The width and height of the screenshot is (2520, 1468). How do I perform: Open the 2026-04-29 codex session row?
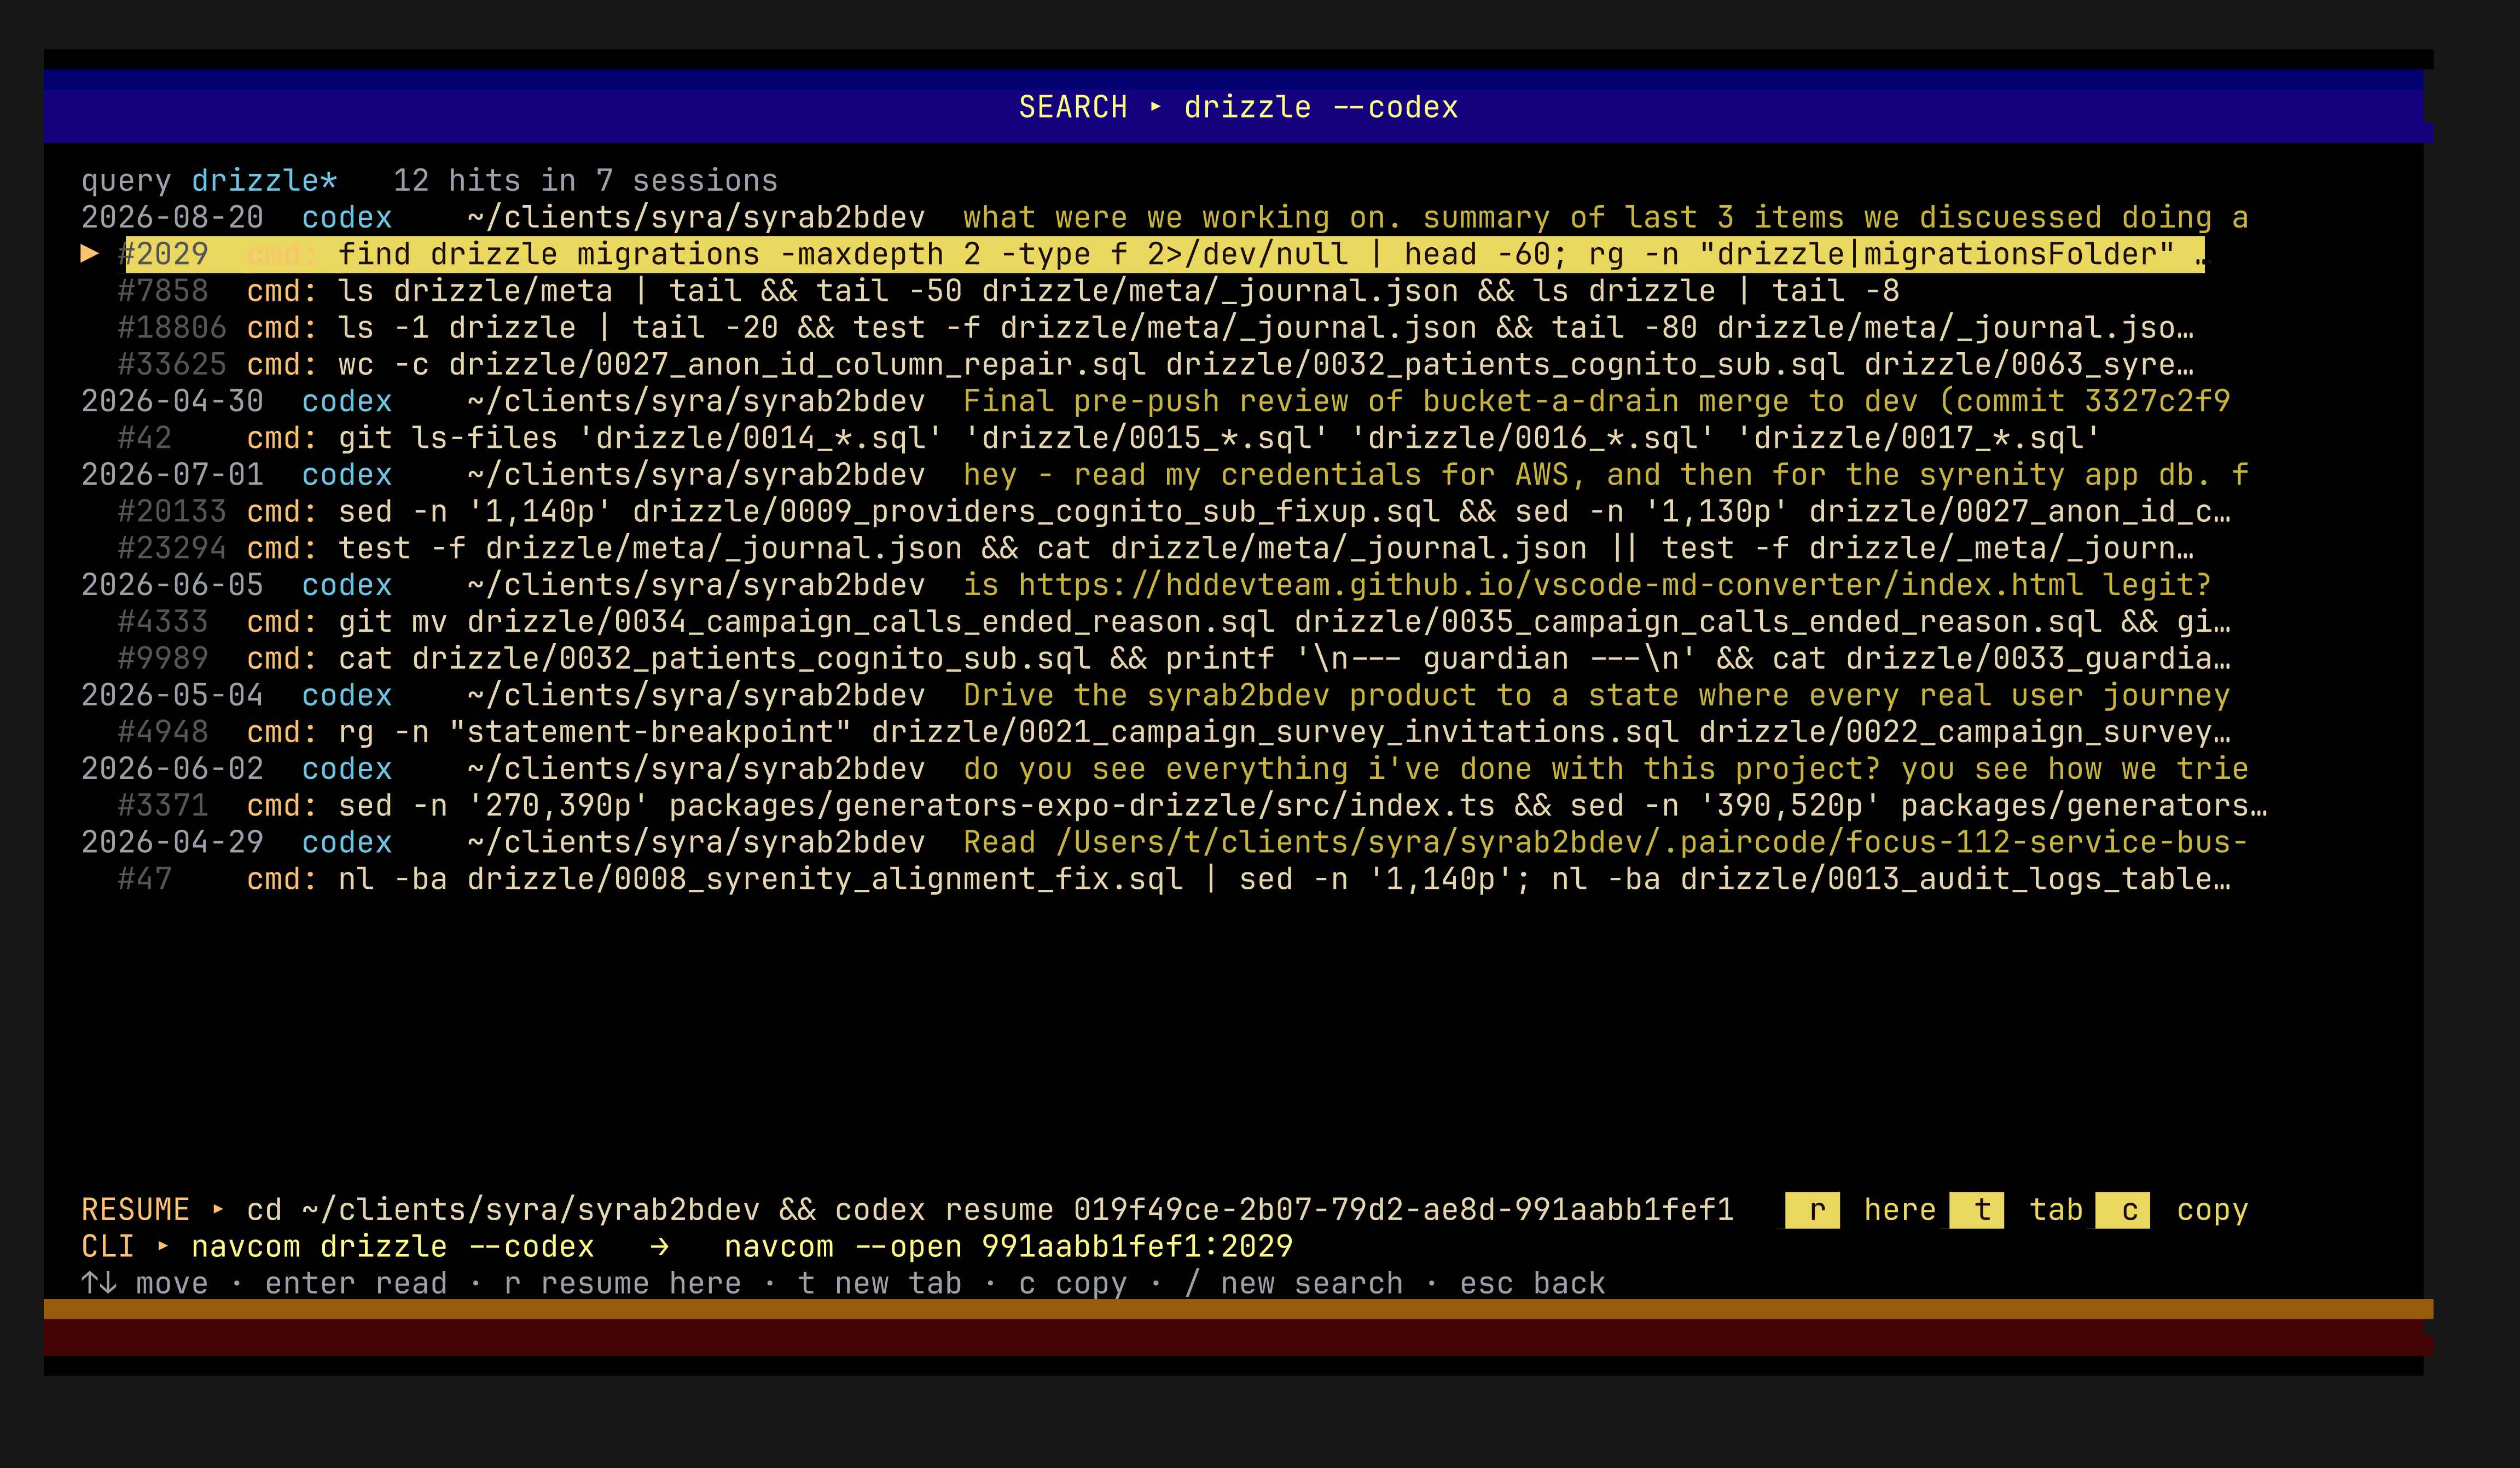[x=1165, y=842]
